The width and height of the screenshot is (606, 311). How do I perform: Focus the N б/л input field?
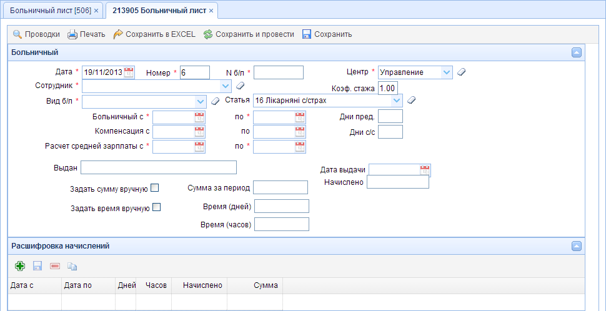coord(278,72)
